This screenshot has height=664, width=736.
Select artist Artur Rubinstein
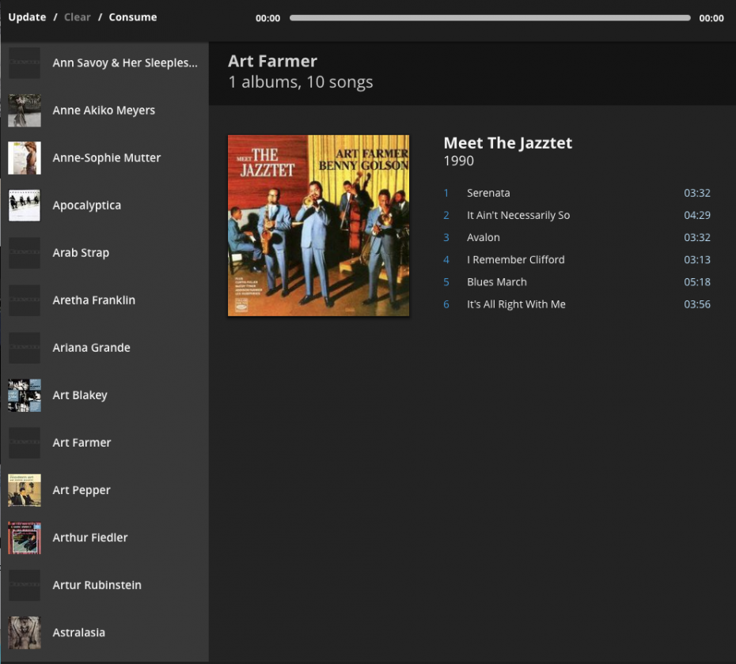[x=104, y=585]
